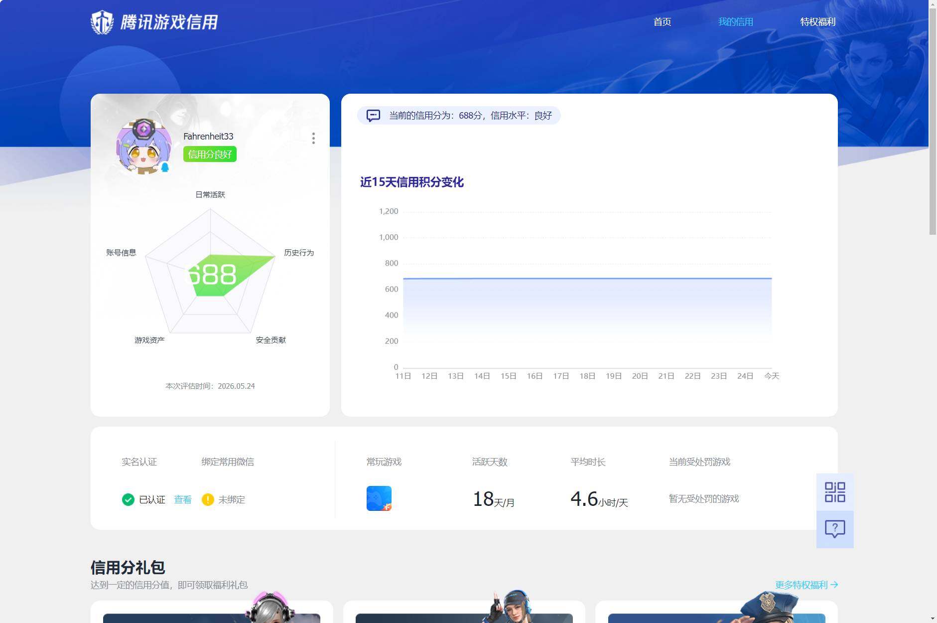
Task: Select the 我的信用 navigation tab
Action: click(735, 22)
